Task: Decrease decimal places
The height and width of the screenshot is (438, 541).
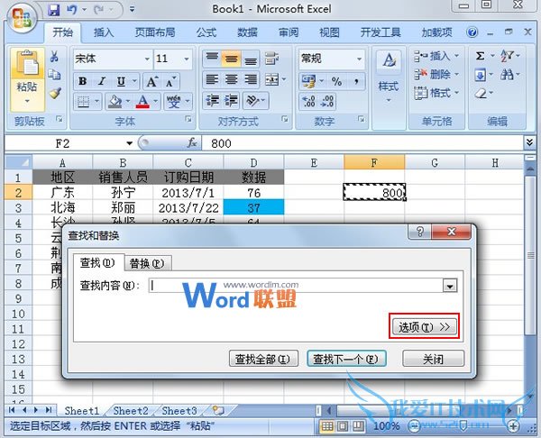Action: coord(326,101)
